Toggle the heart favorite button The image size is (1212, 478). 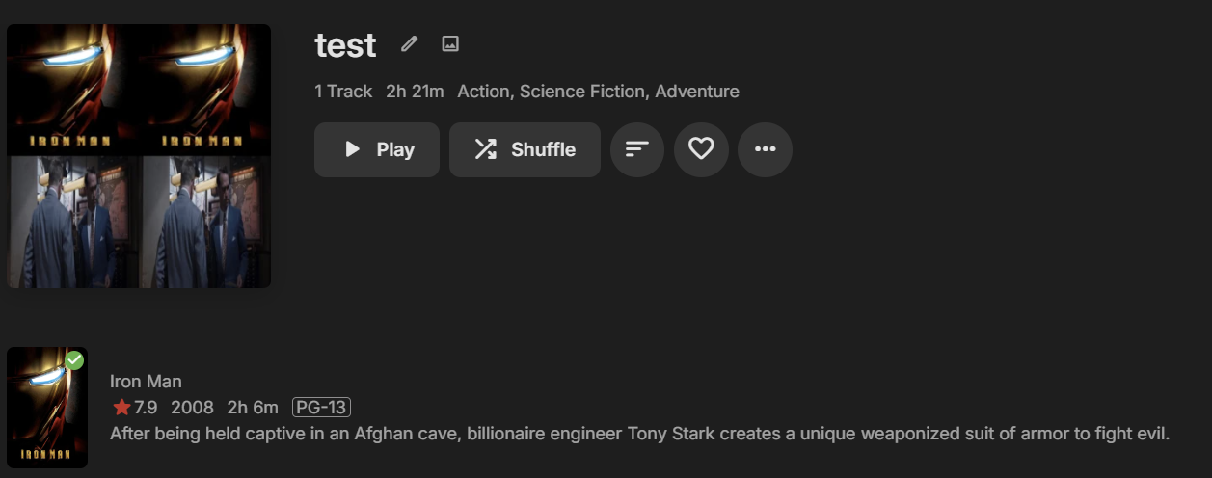point(701,149)
